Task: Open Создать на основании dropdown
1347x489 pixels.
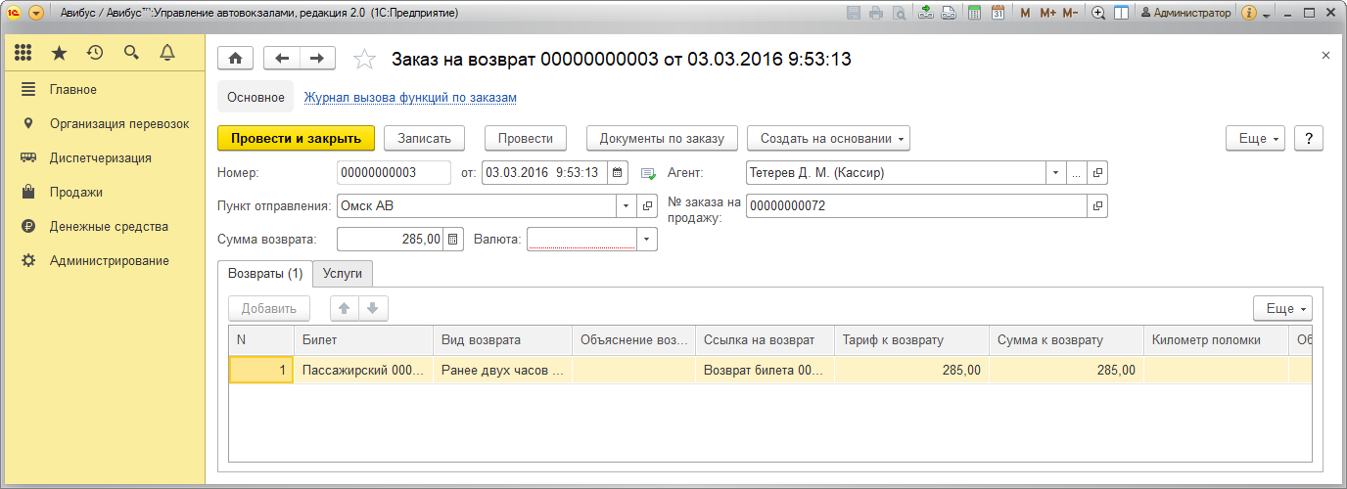Action: coord(828,139)
